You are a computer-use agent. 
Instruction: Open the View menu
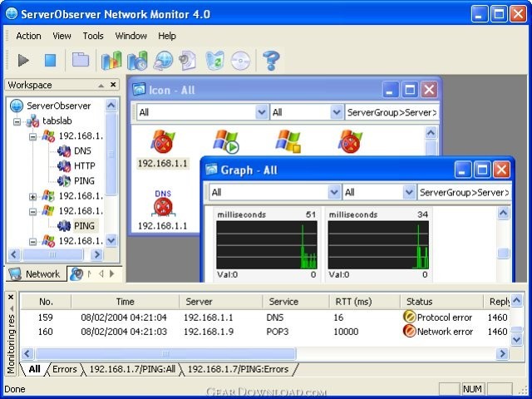pyautogui.click(x=62, y=36)
